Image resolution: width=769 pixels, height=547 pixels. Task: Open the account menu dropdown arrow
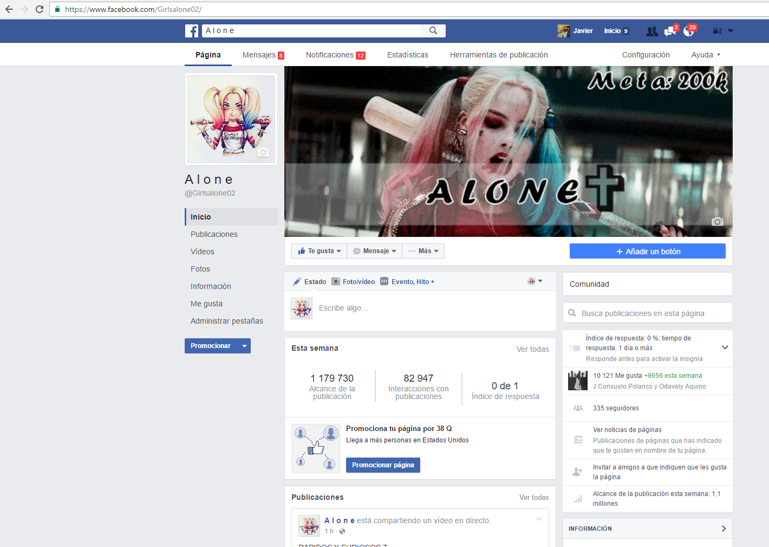click(x=731, y=31)
